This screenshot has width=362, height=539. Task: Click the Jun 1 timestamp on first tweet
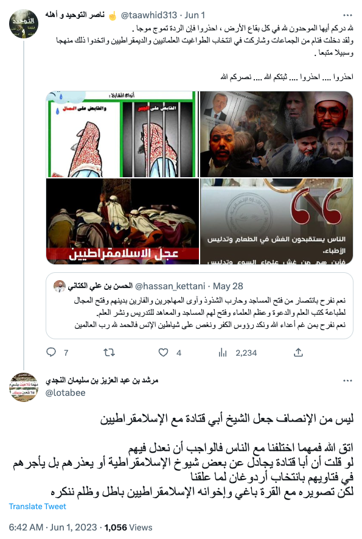pyautogui.click(x=195, y=15)
